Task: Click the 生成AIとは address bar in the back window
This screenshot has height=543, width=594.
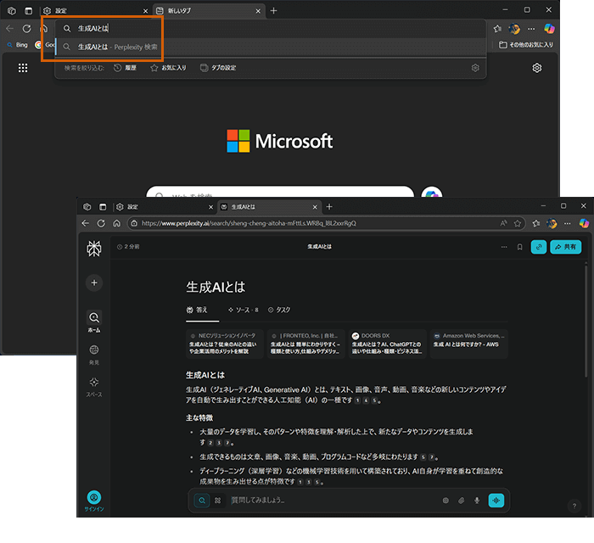Action: [x=272, y=28]
